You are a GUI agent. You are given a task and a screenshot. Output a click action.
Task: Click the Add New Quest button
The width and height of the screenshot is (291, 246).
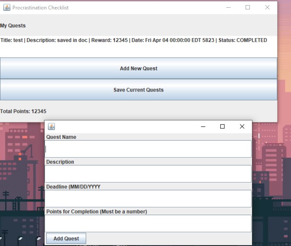click(x=139, y=68)
